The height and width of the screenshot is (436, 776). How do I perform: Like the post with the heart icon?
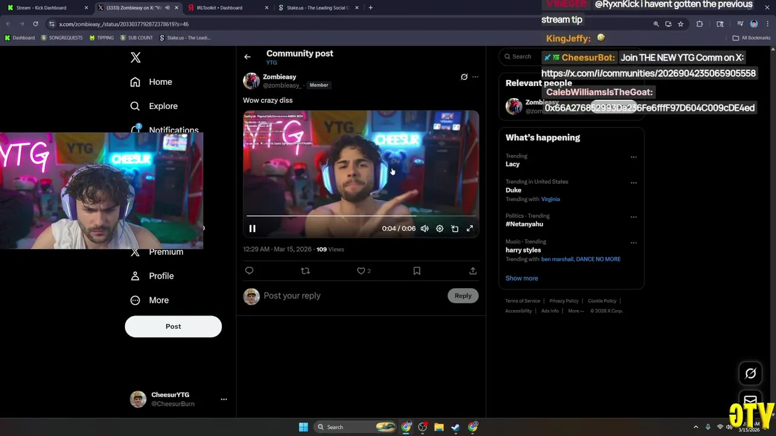(x=361, y=271)
